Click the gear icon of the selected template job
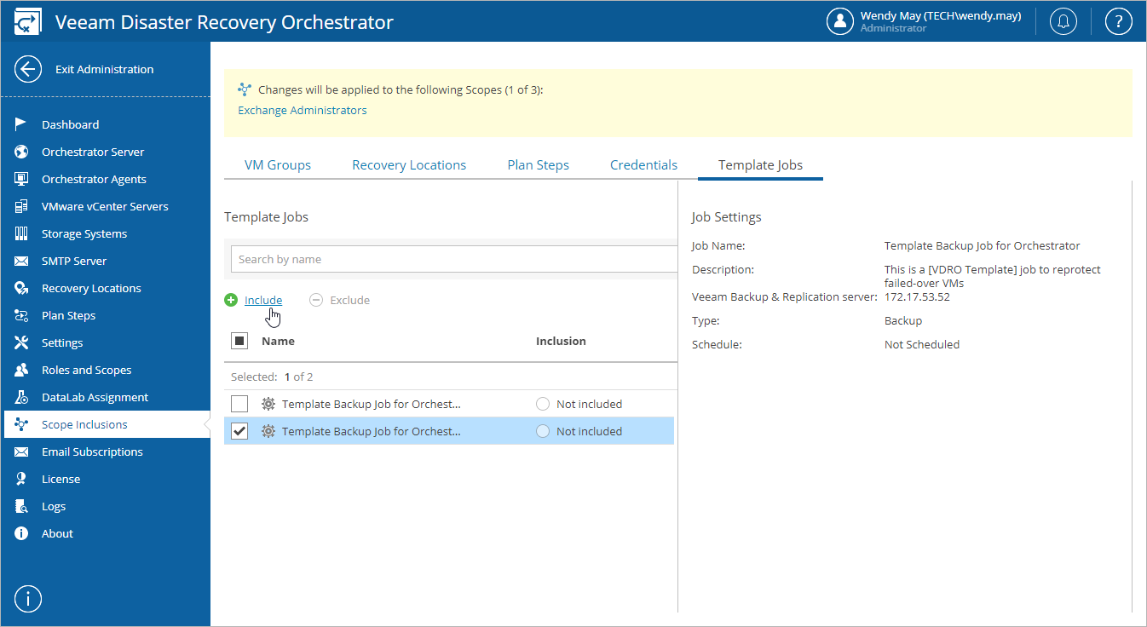1147x627 pixels. (268, 431)
